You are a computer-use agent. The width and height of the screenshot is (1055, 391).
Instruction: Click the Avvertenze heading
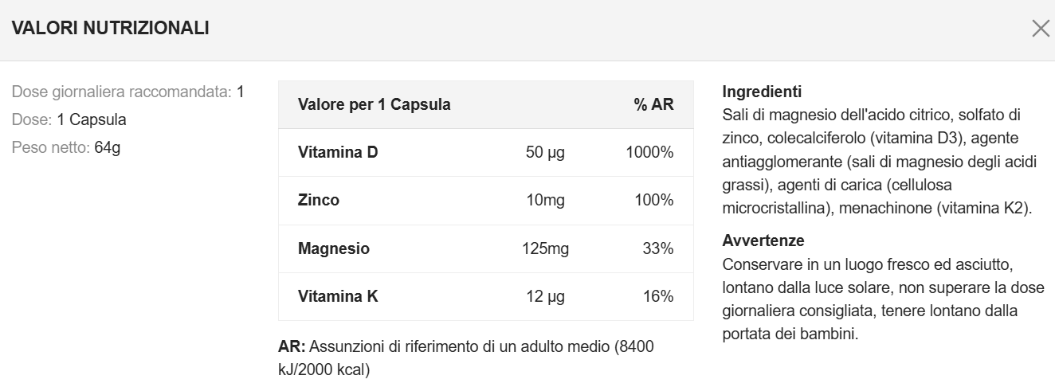pyautogui.click(x=763, y=240)
